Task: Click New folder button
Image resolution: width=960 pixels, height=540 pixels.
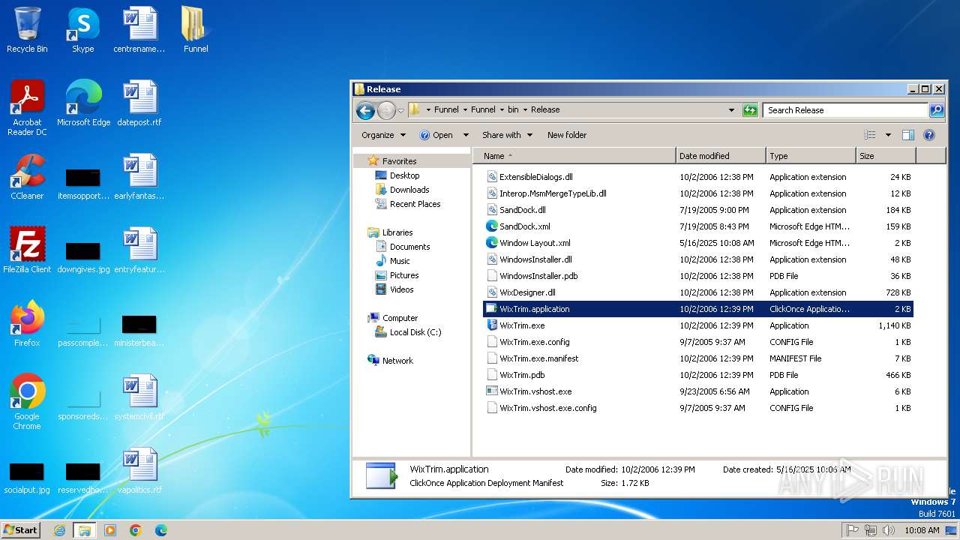Action: click(567, 135)
